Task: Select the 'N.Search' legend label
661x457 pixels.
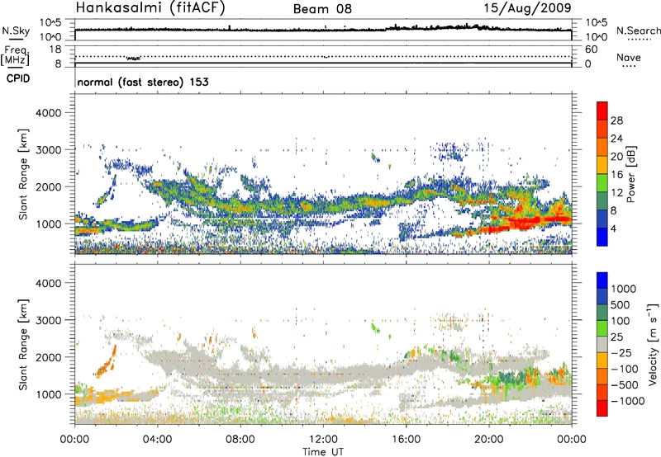Action: [638, 31]
